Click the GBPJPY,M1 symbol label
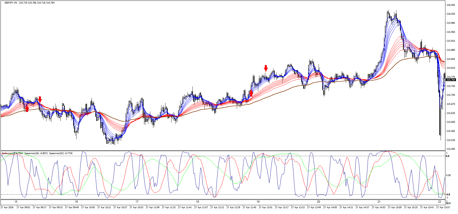The width and height of the screenshot is (458, 214). 11,3
